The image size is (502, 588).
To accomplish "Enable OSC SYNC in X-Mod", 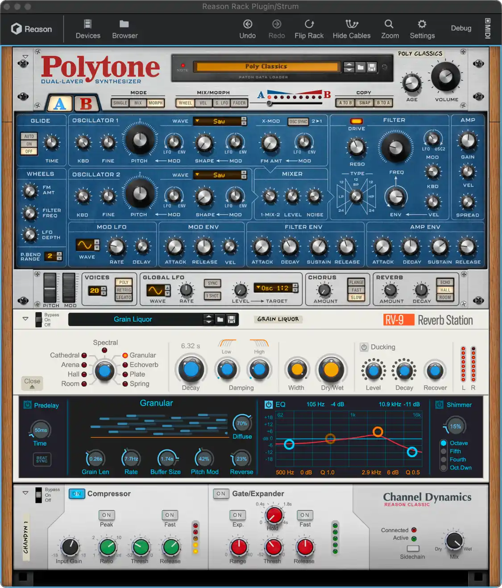I will [x=299, y=121].
